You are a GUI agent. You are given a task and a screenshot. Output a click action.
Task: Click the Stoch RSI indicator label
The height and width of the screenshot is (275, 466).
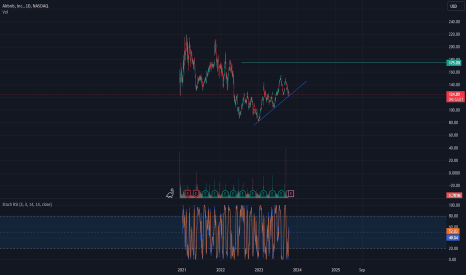tap(27, 204)
